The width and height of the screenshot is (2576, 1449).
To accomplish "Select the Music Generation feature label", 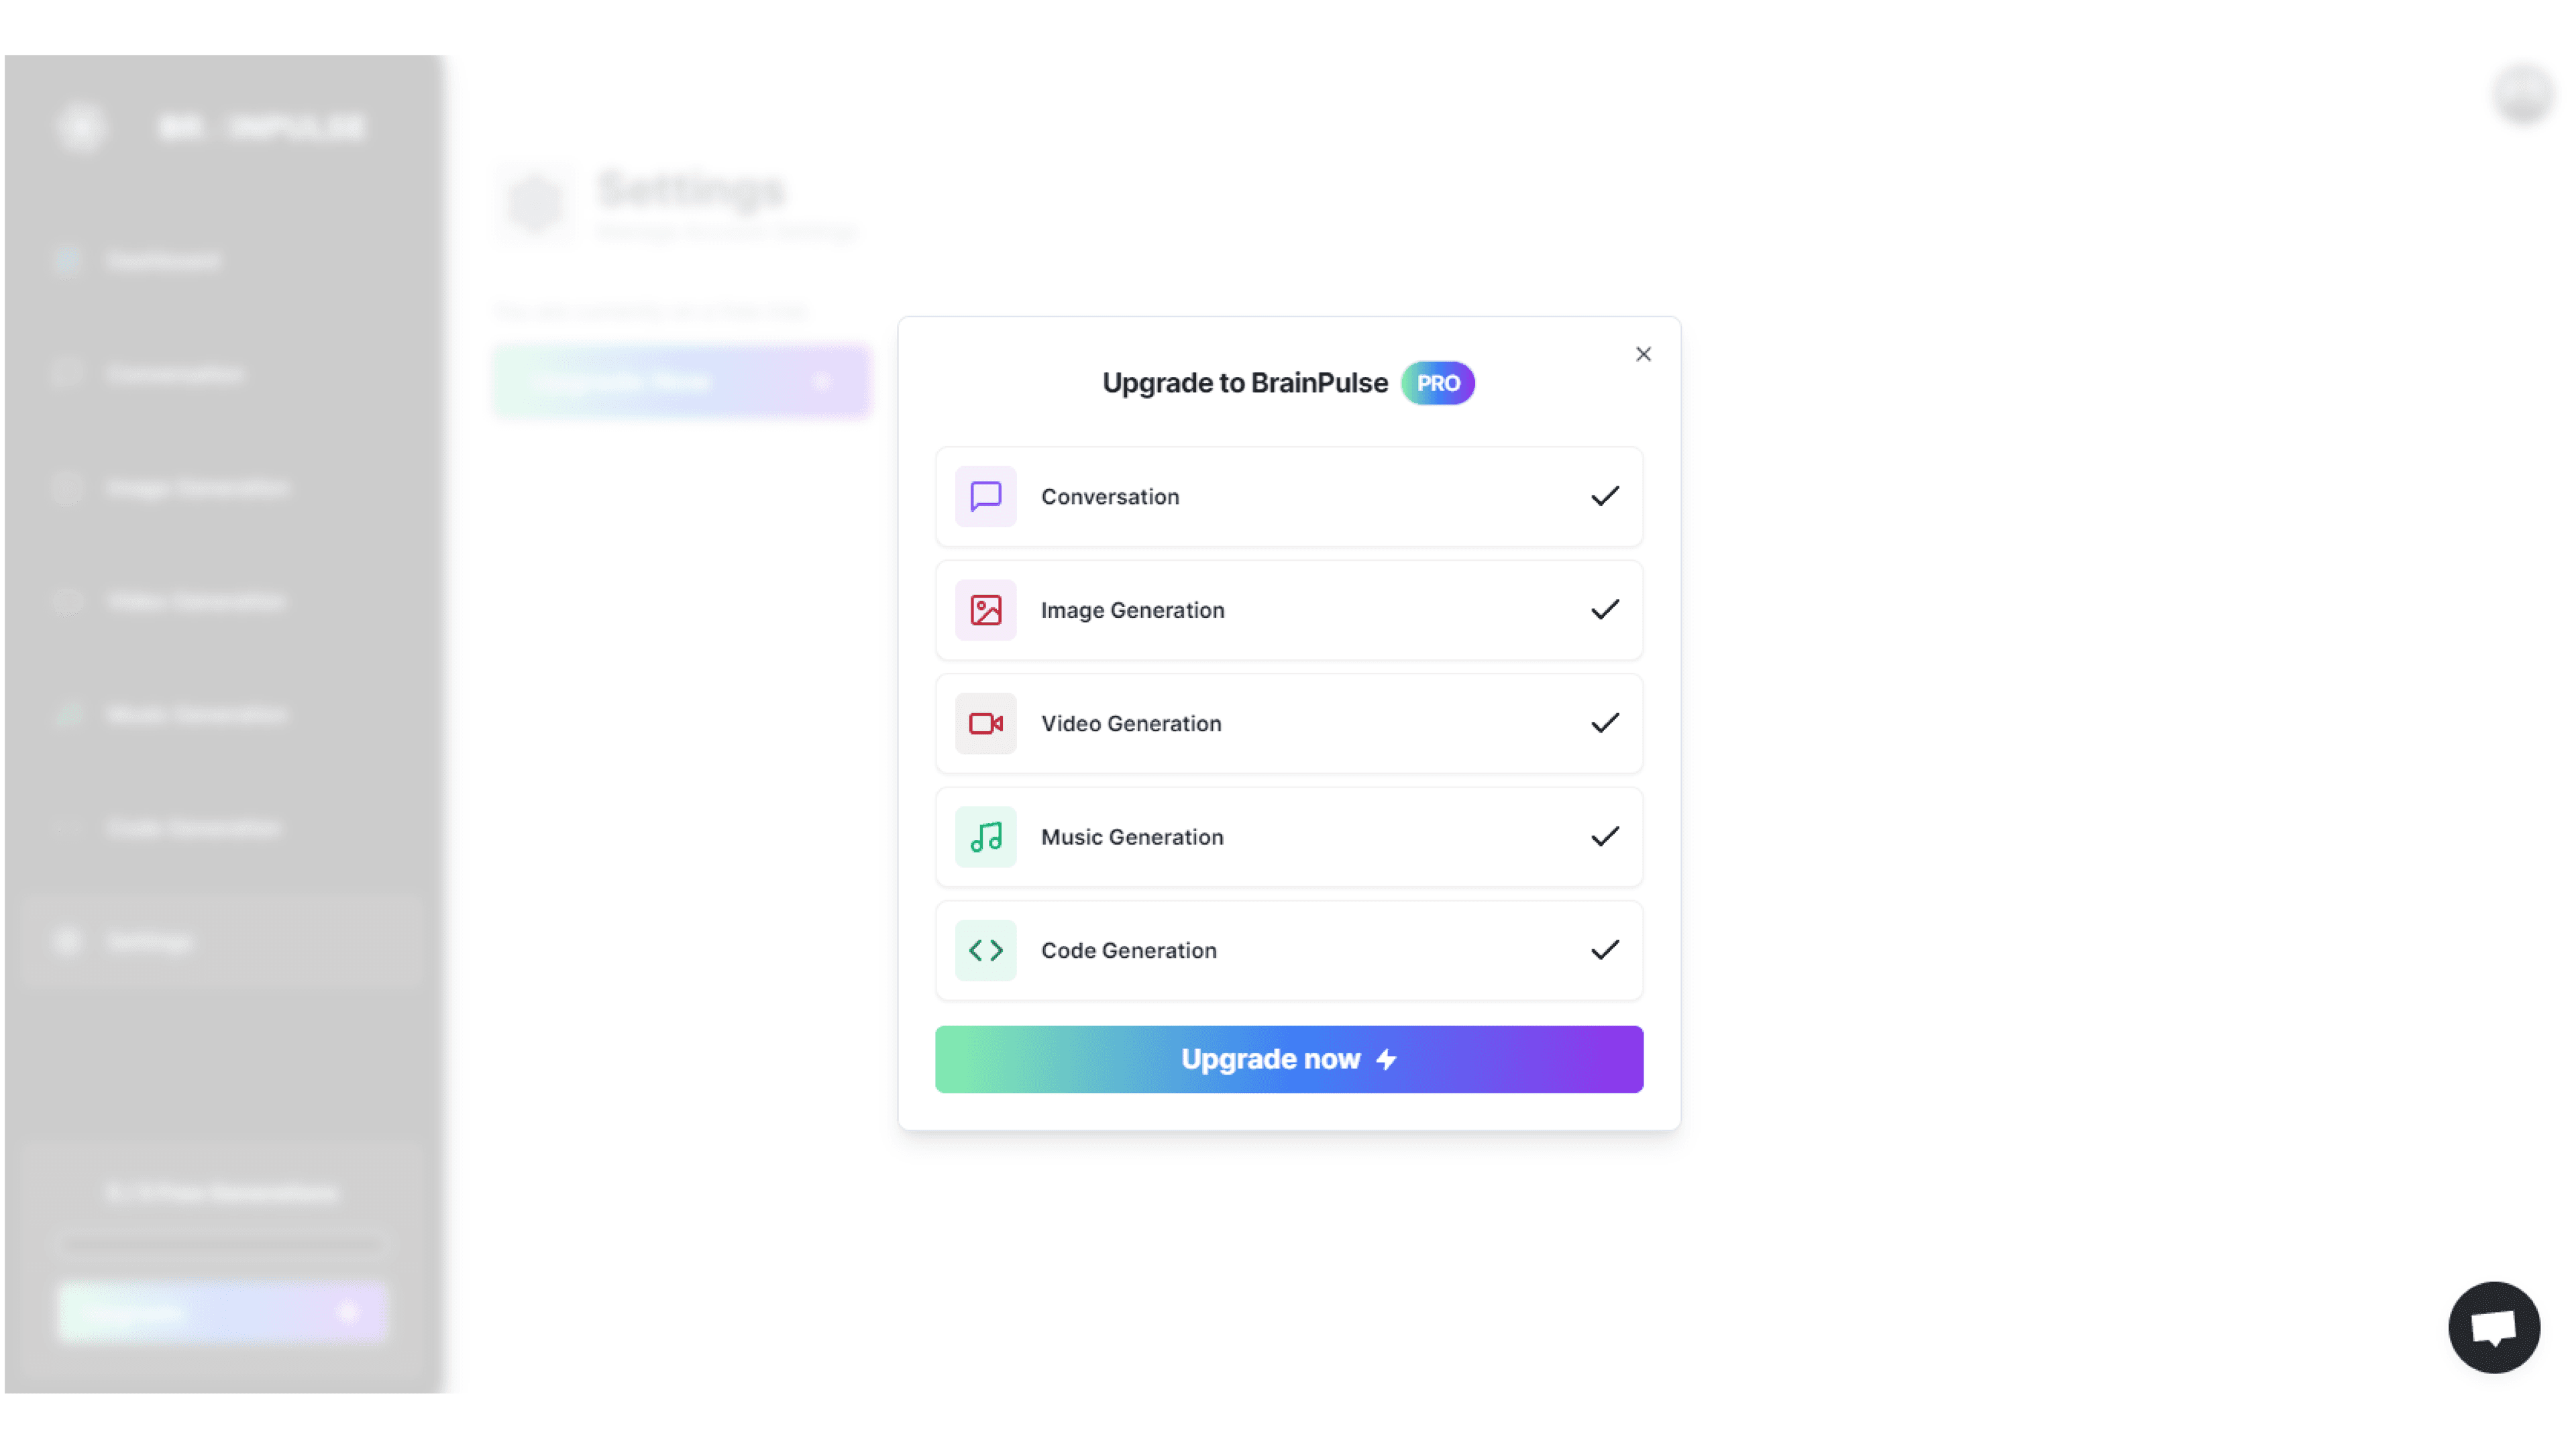I will 1132,837.
